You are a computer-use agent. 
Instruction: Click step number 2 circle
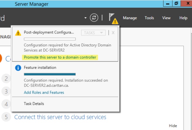tap(6, 79)
